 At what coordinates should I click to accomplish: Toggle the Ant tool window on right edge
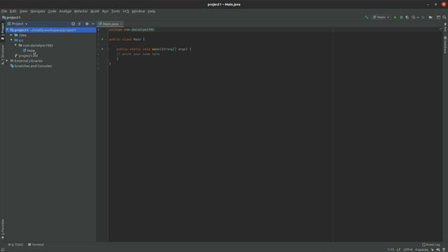pos(445,27)
